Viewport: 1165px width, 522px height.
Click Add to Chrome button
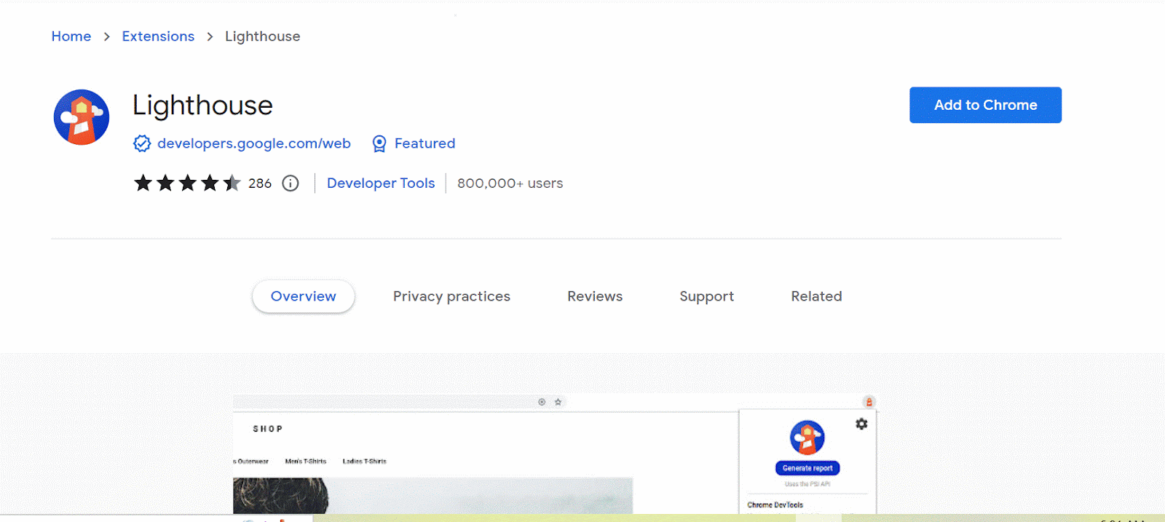click(x=985, y=105)
